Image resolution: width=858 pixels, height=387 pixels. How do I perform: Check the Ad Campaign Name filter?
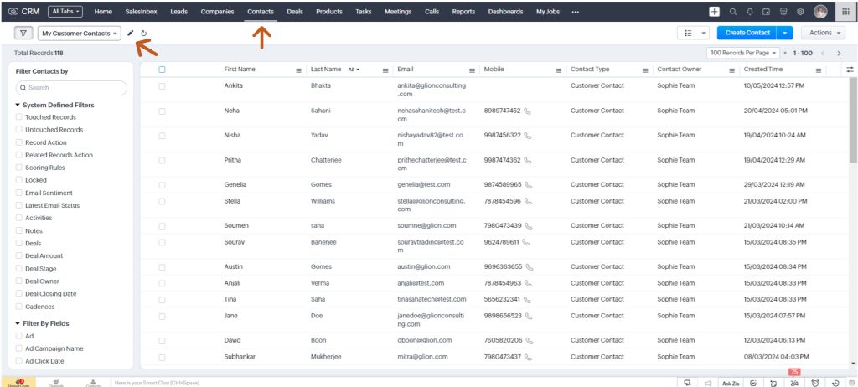pyautogui.click(x=19, y=348)
